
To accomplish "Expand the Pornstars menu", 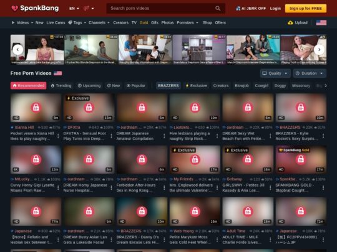I will coord(187,22).
